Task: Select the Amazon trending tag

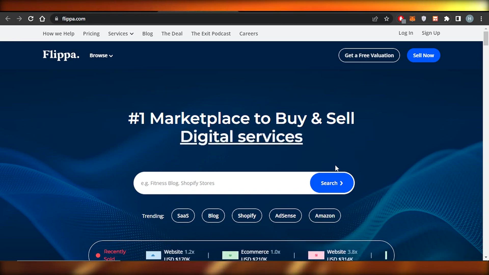Action: click(325, 216)
